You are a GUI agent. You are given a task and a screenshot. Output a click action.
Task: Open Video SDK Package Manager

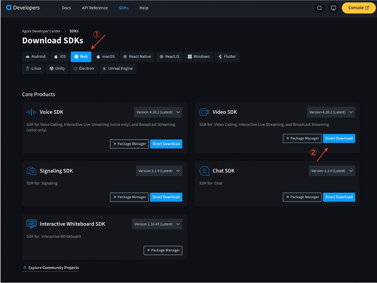pyautogui.click(x=302, y=138)
